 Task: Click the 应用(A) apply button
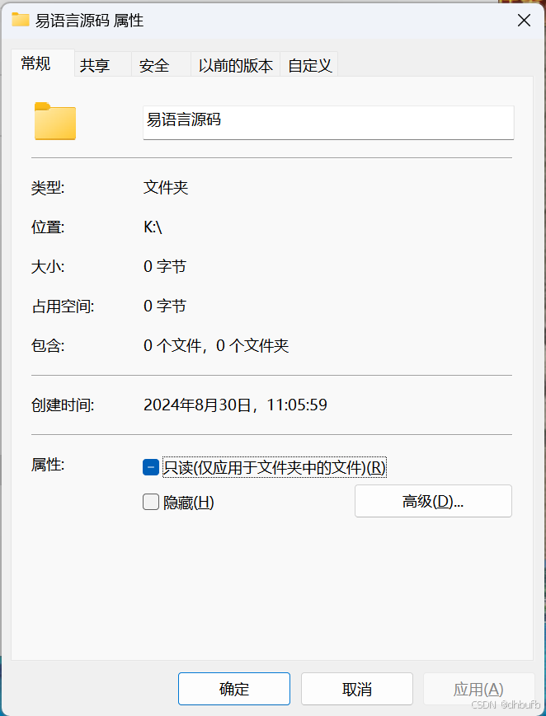pyautogui.click(x=478, y=689)
